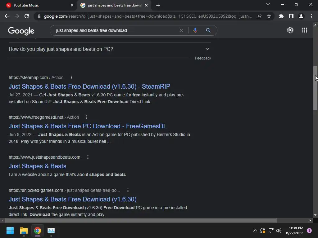Screen dimensions: 318x238
Task: View site information via the padlock icon
Action: [x=39, y=16]
